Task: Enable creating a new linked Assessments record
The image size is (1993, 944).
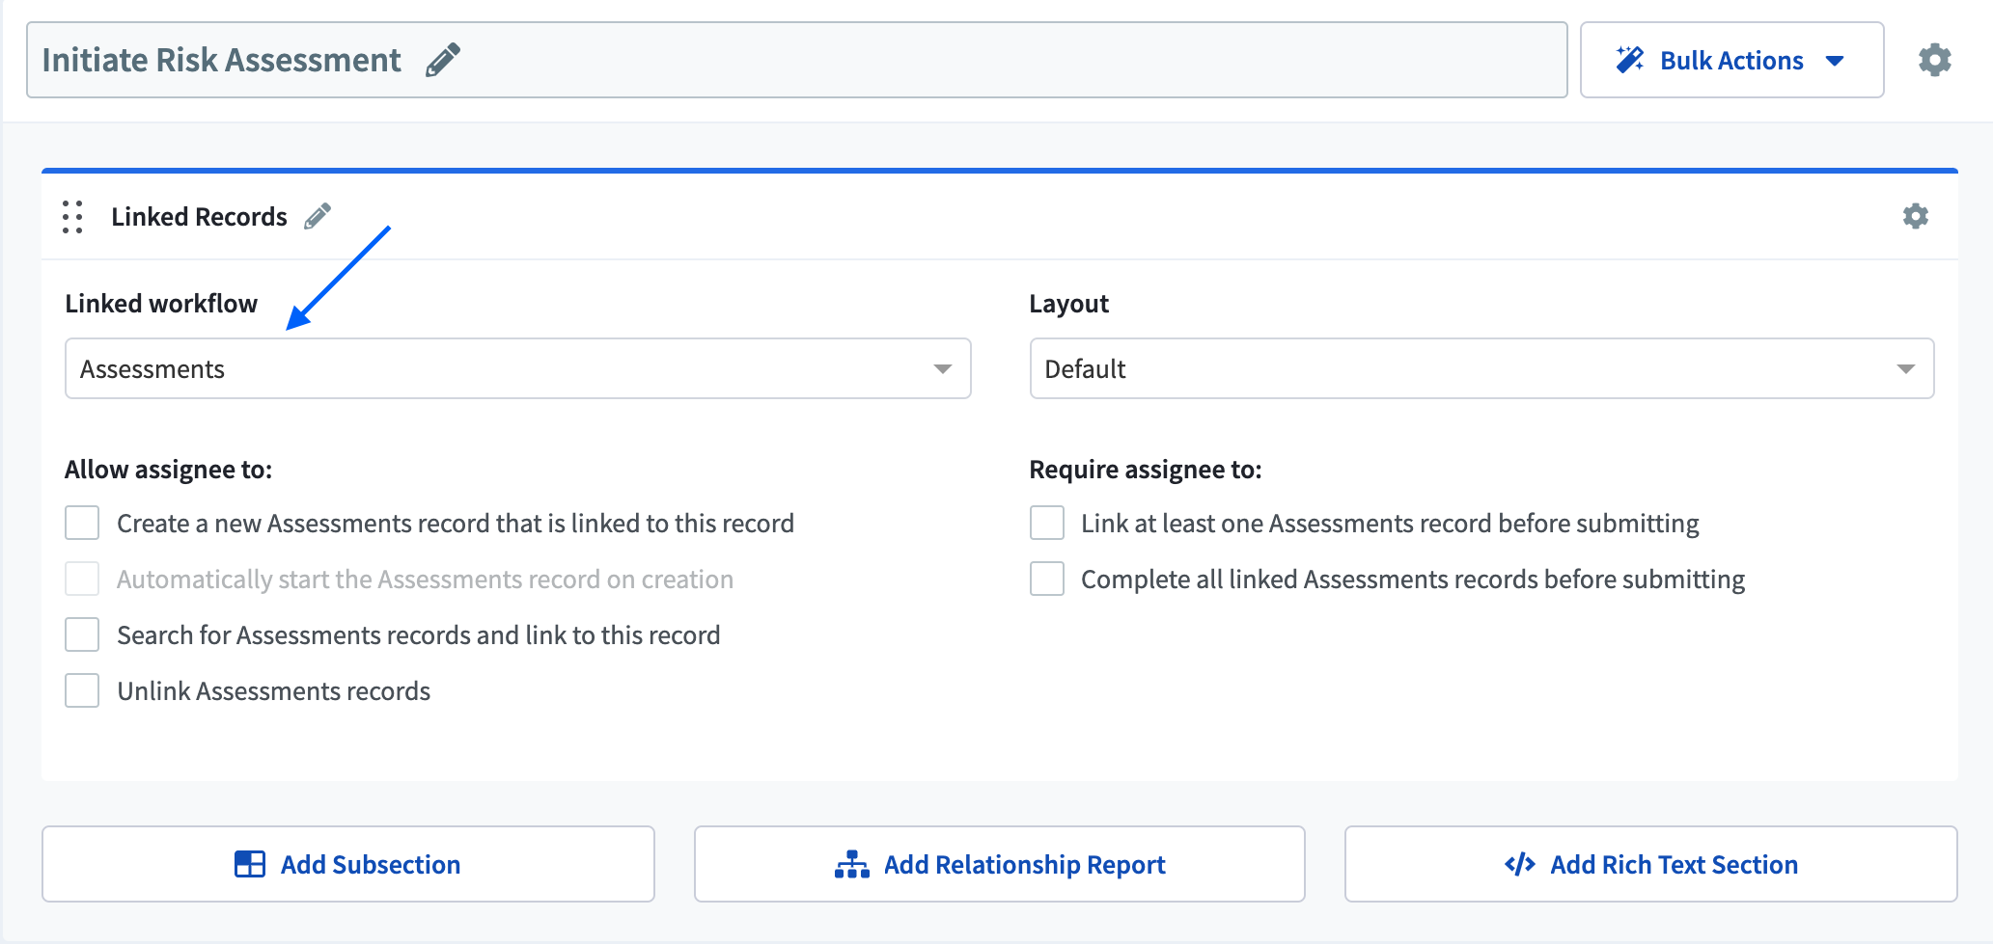Action: coord(82,523)
